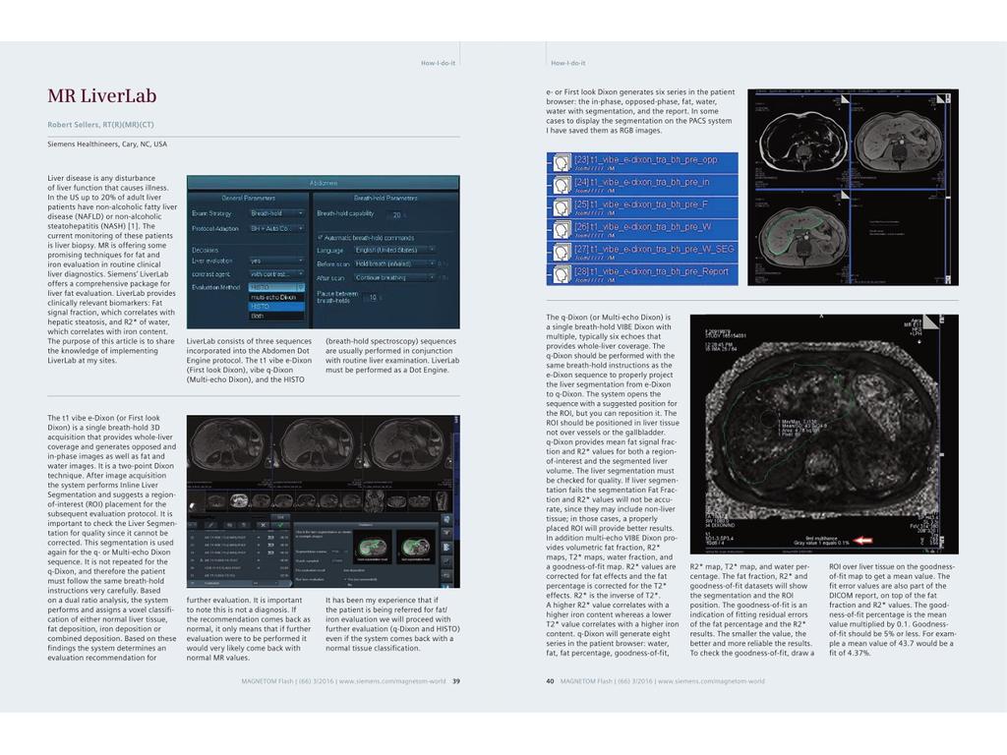Click the green checkmark to accept segmentation
Image resolution: width=1007 pixels, height=755 pixels.
280,525
